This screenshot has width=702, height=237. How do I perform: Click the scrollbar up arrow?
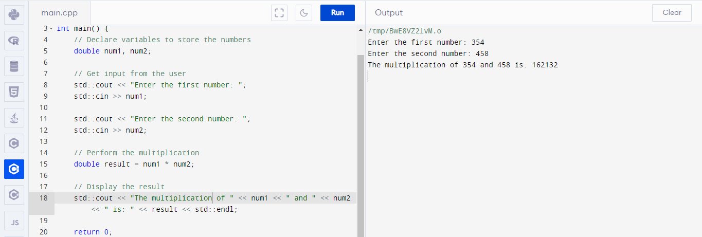coord(361,30)
